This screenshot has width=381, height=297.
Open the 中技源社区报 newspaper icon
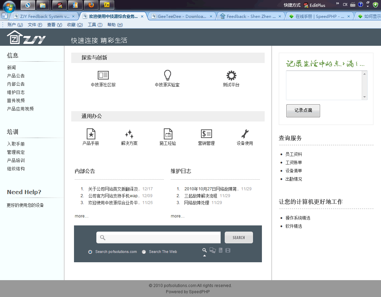click(103, 75)
